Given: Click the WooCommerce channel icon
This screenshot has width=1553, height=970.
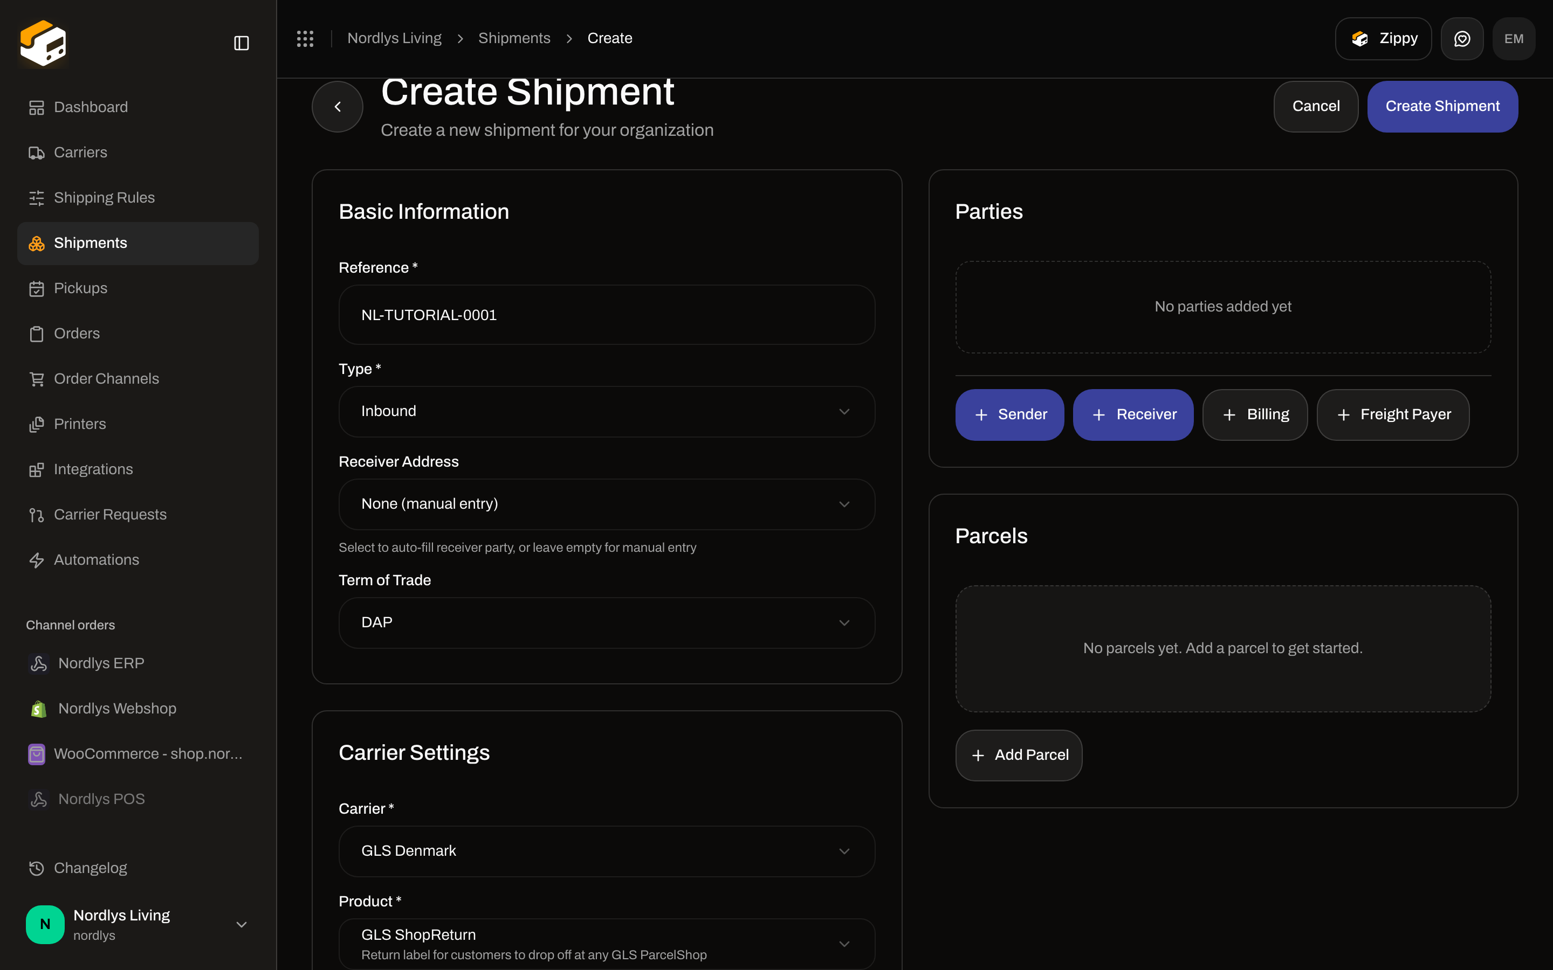Looking at the screenshot, I should point(37,754).
